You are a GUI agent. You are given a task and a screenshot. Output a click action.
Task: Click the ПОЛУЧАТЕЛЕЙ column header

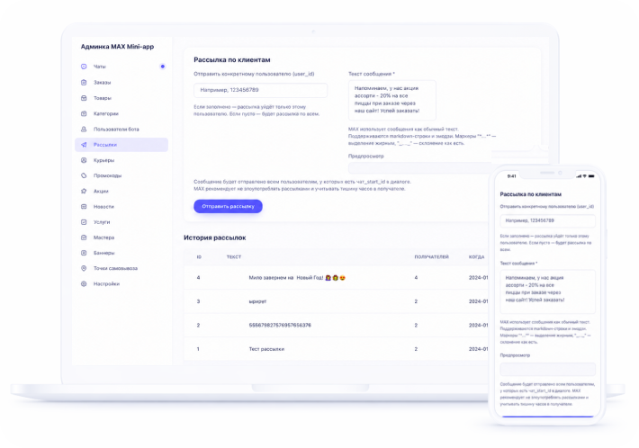[x=432, y=257]
